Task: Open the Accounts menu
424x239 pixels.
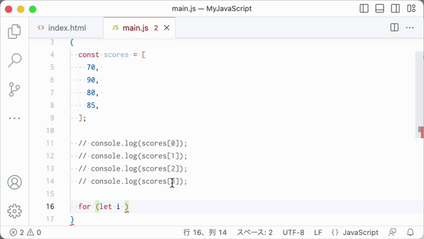Action: pyautogui.click(x=15, y=182)
